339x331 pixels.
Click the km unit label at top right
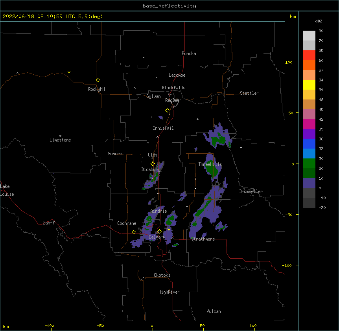click(293, 17)
